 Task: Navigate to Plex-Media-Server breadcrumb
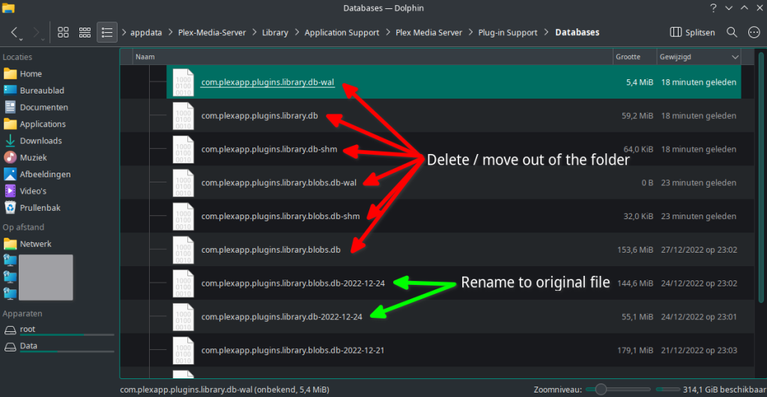click(213, 33)
